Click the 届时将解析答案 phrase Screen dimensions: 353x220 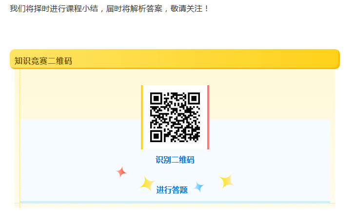coord(134,9)
